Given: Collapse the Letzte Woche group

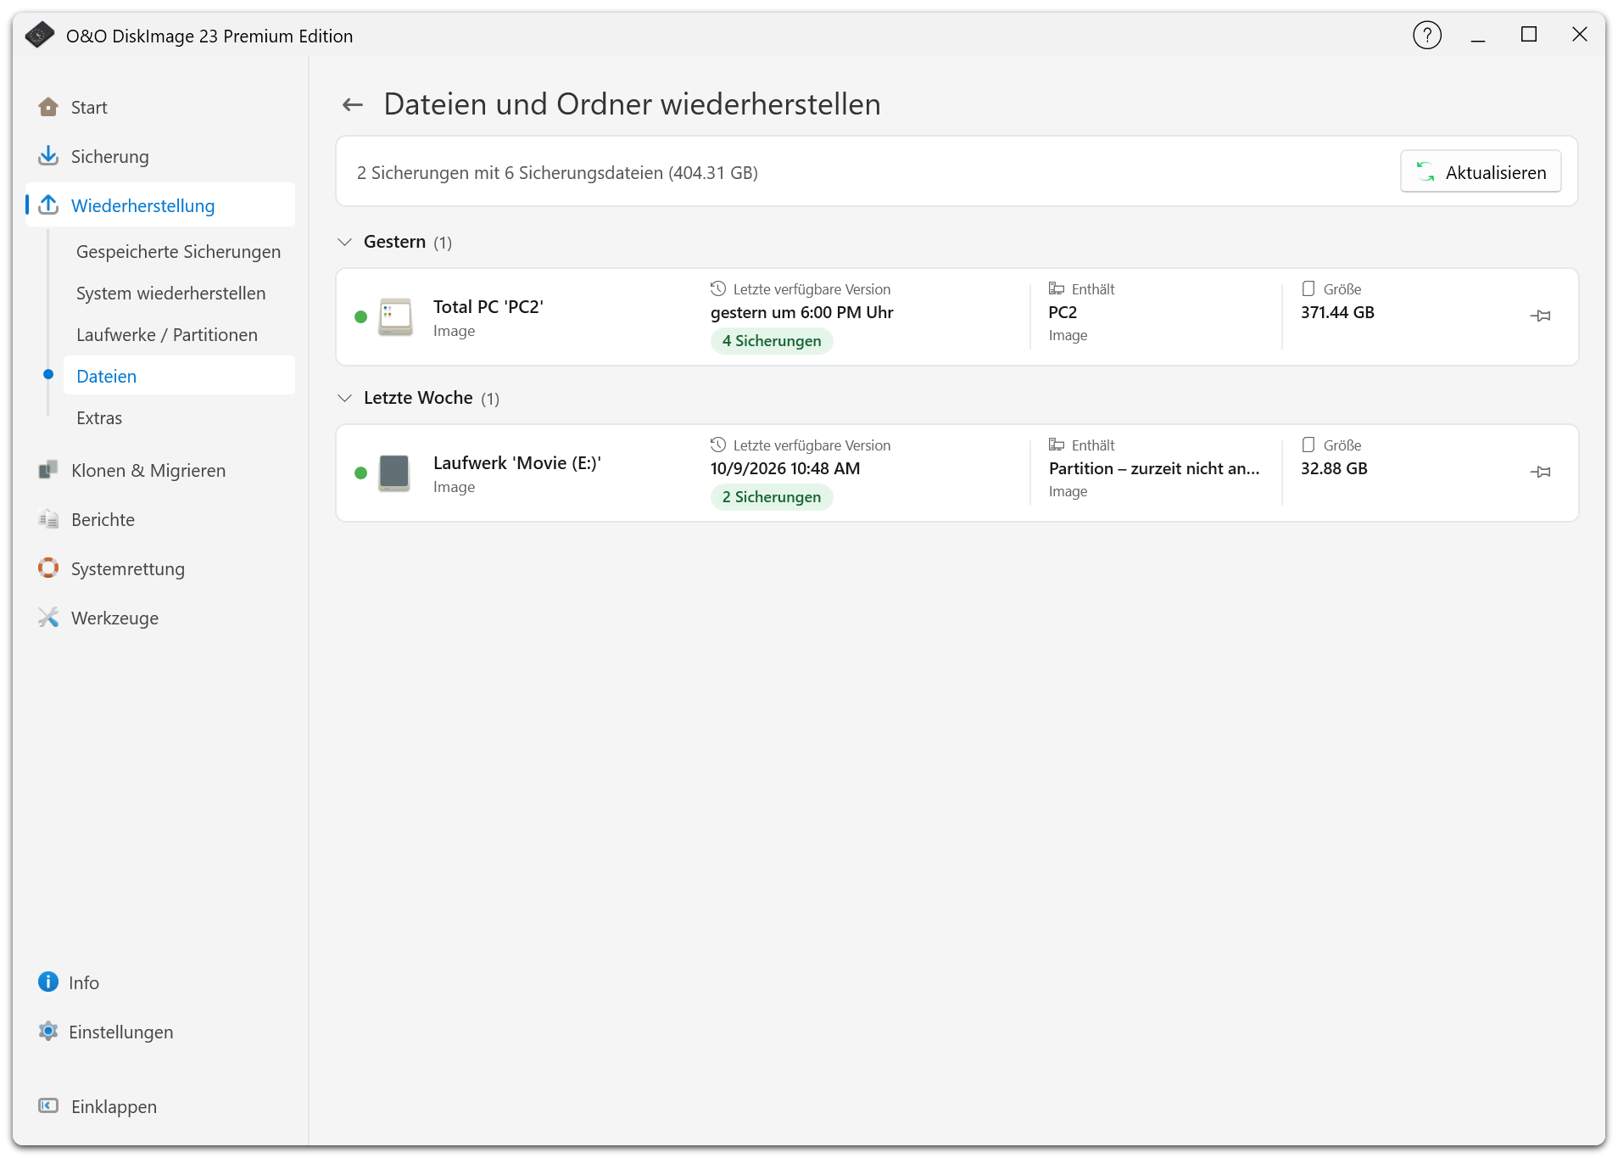Looking at the screenshot, I should (344, 398).
